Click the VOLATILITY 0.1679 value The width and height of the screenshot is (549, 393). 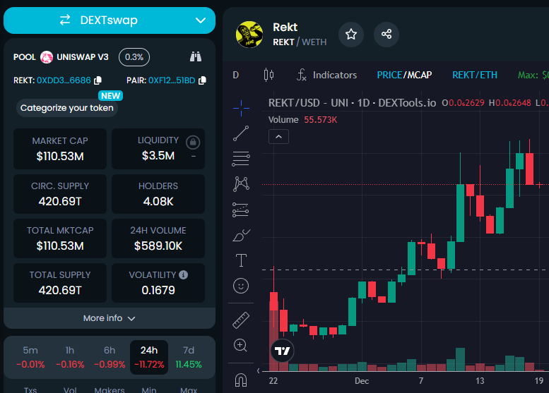click(x=158, y=290)
